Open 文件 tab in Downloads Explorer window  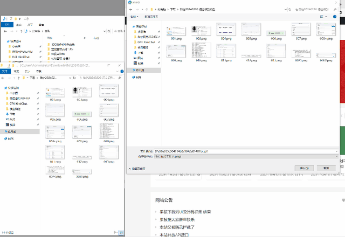click(x=5, y=71)
